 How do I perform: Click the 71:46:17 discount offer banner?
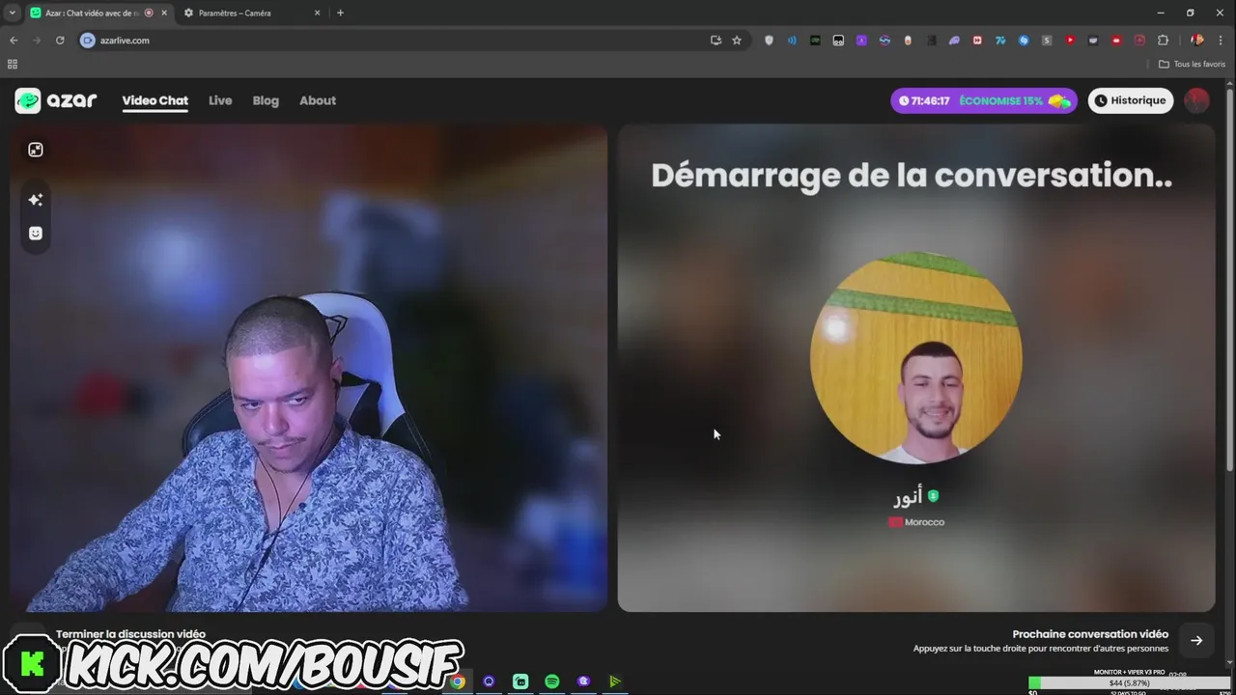[x=984, y=100]
